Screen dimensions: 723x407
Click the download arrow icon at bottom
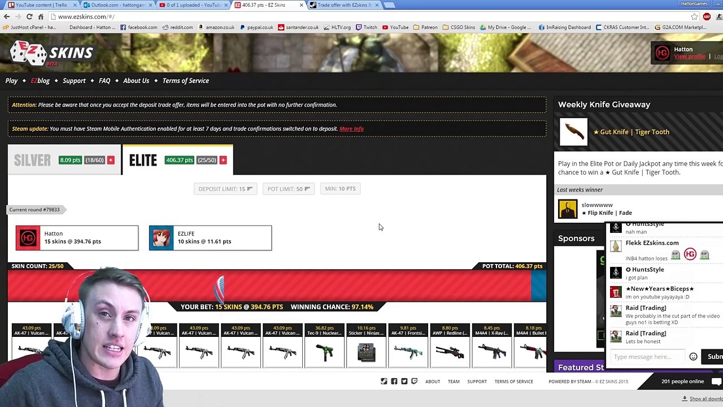click(x=685, y=399)
